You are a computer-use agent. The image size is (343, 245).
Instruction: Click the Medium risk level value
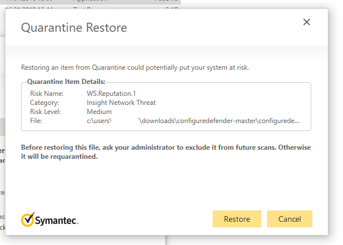point(99,112)
